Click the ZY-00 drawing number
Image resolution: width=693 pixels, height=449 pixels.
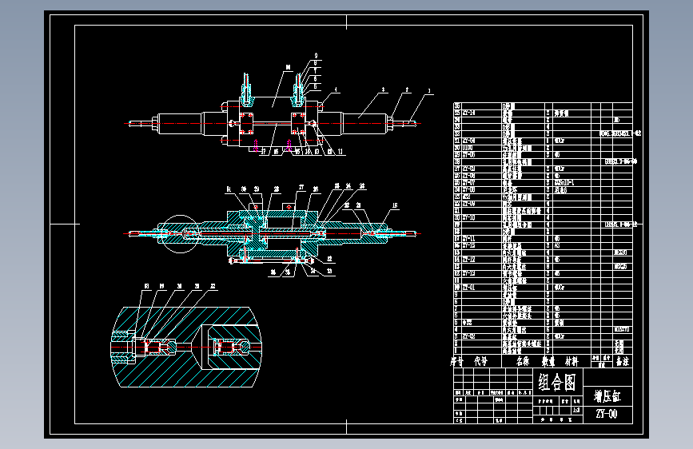click(607, 414)
